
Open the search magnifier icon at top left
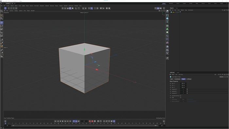click(x=2, y=11)
